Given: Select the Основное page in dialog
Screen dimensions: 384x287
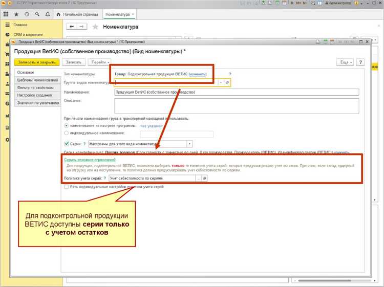Looking at the screenshot, I should click(x=38, y=73).
